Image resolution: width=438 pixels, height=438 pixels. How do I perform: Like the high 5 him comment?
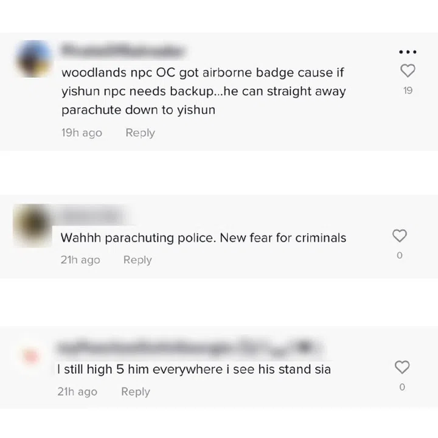[402, 367]
